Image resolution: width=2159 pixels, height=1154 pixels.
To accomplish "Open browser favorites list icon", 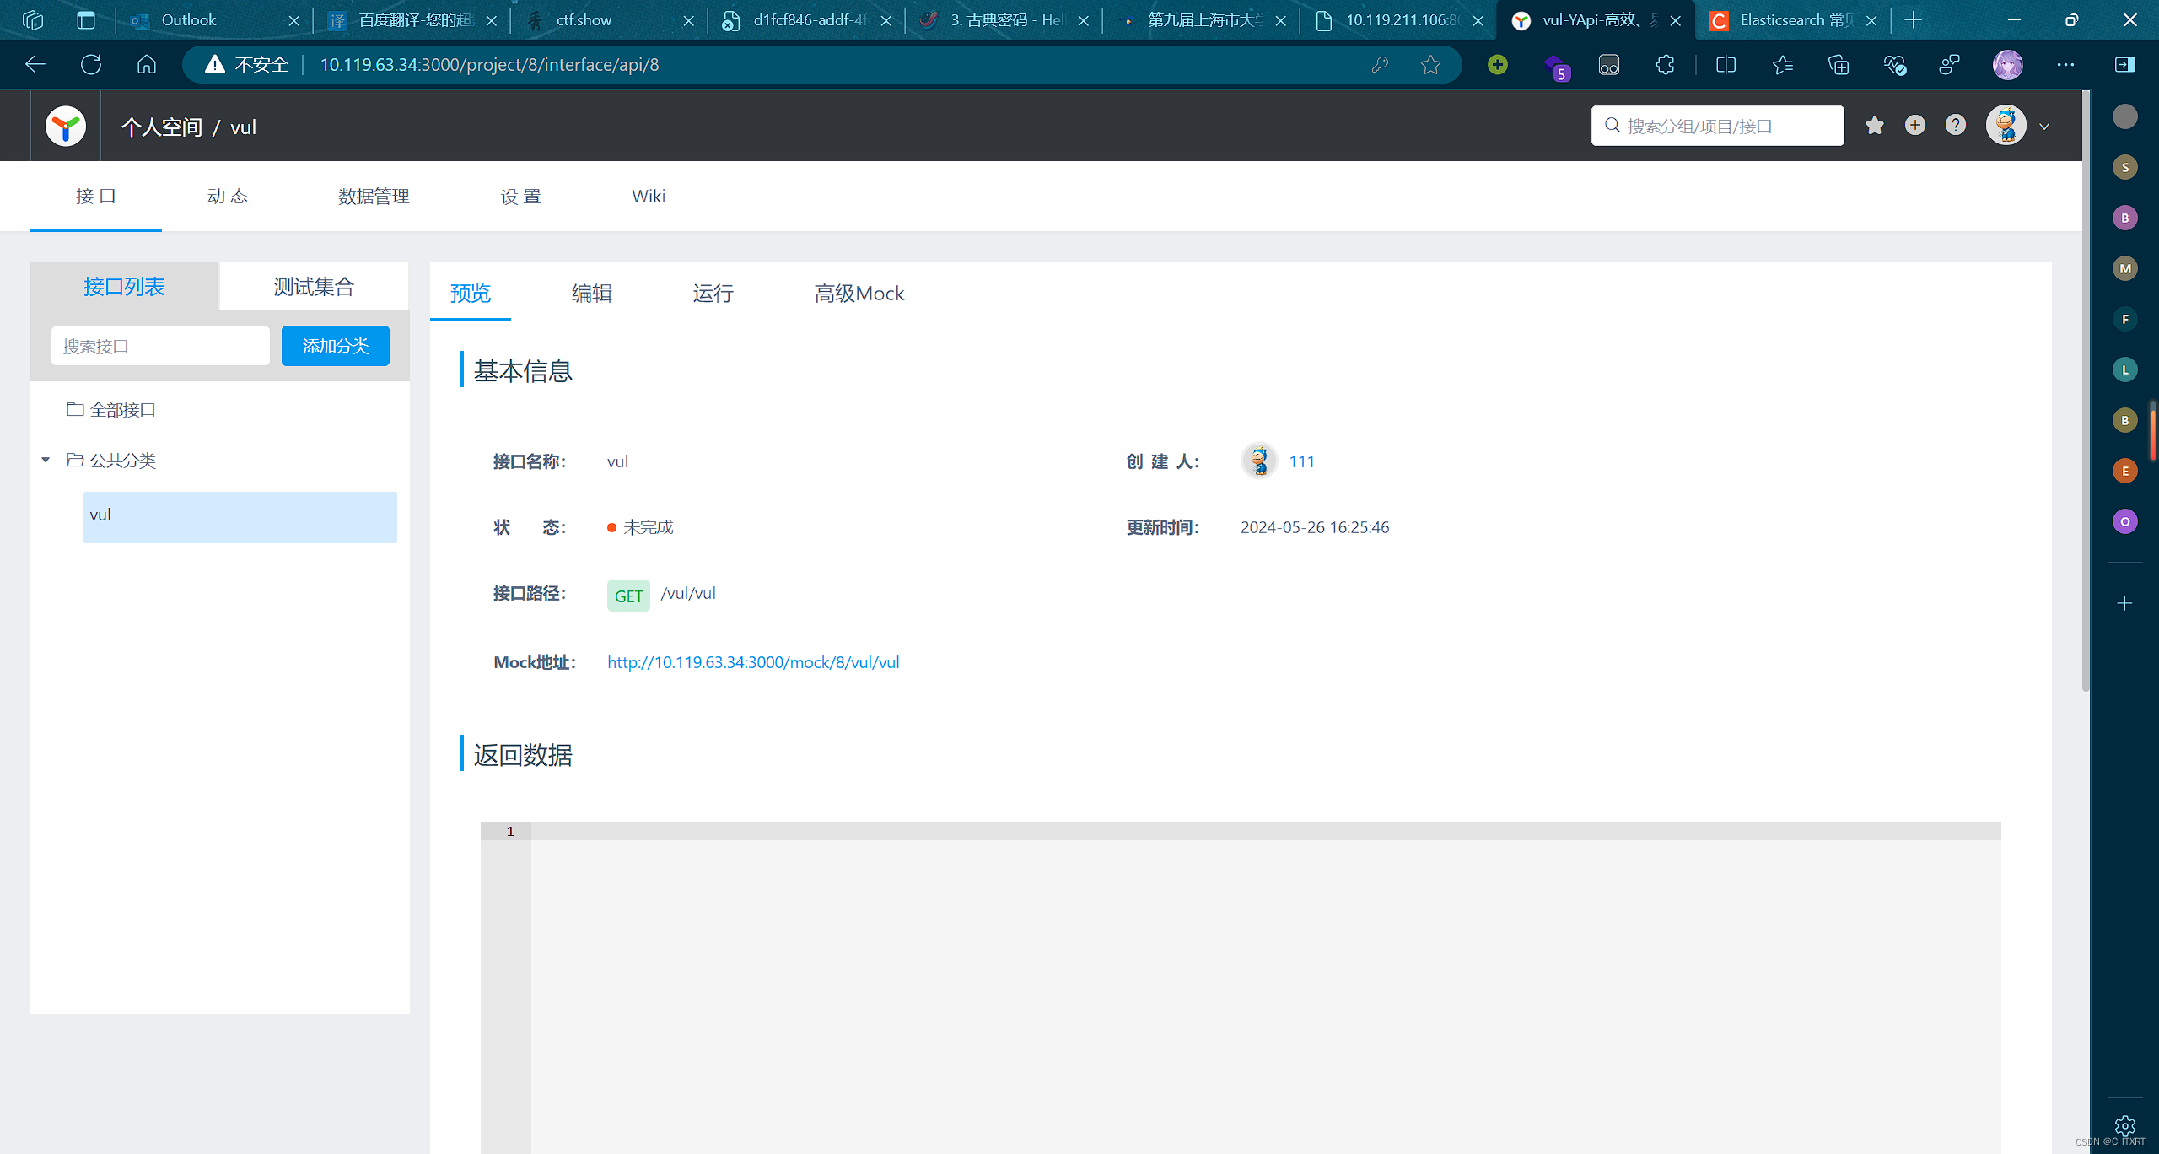I will click(1782, 64).
